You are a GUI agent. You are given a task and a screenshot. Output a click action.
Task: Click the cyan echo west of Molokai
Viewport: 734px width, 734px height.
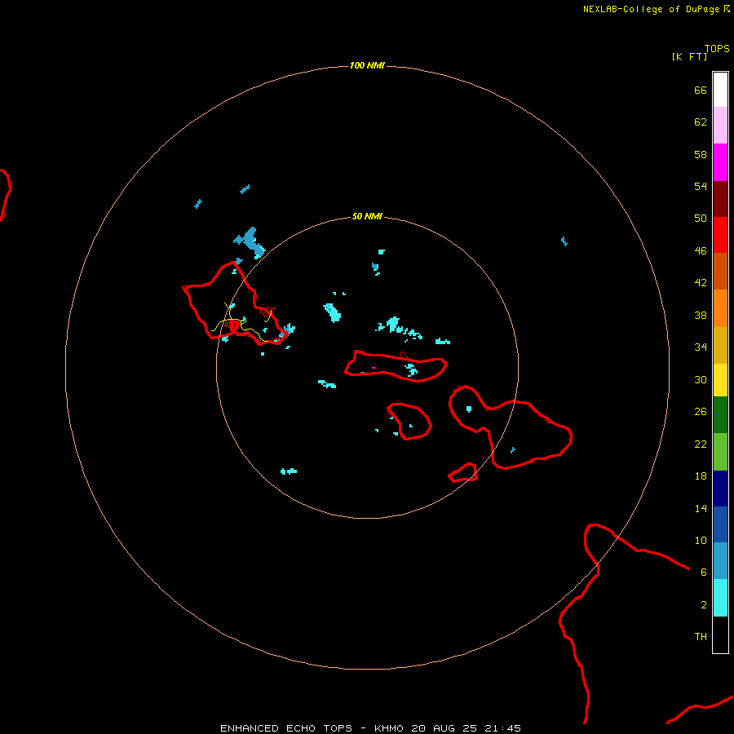point(327,384)
